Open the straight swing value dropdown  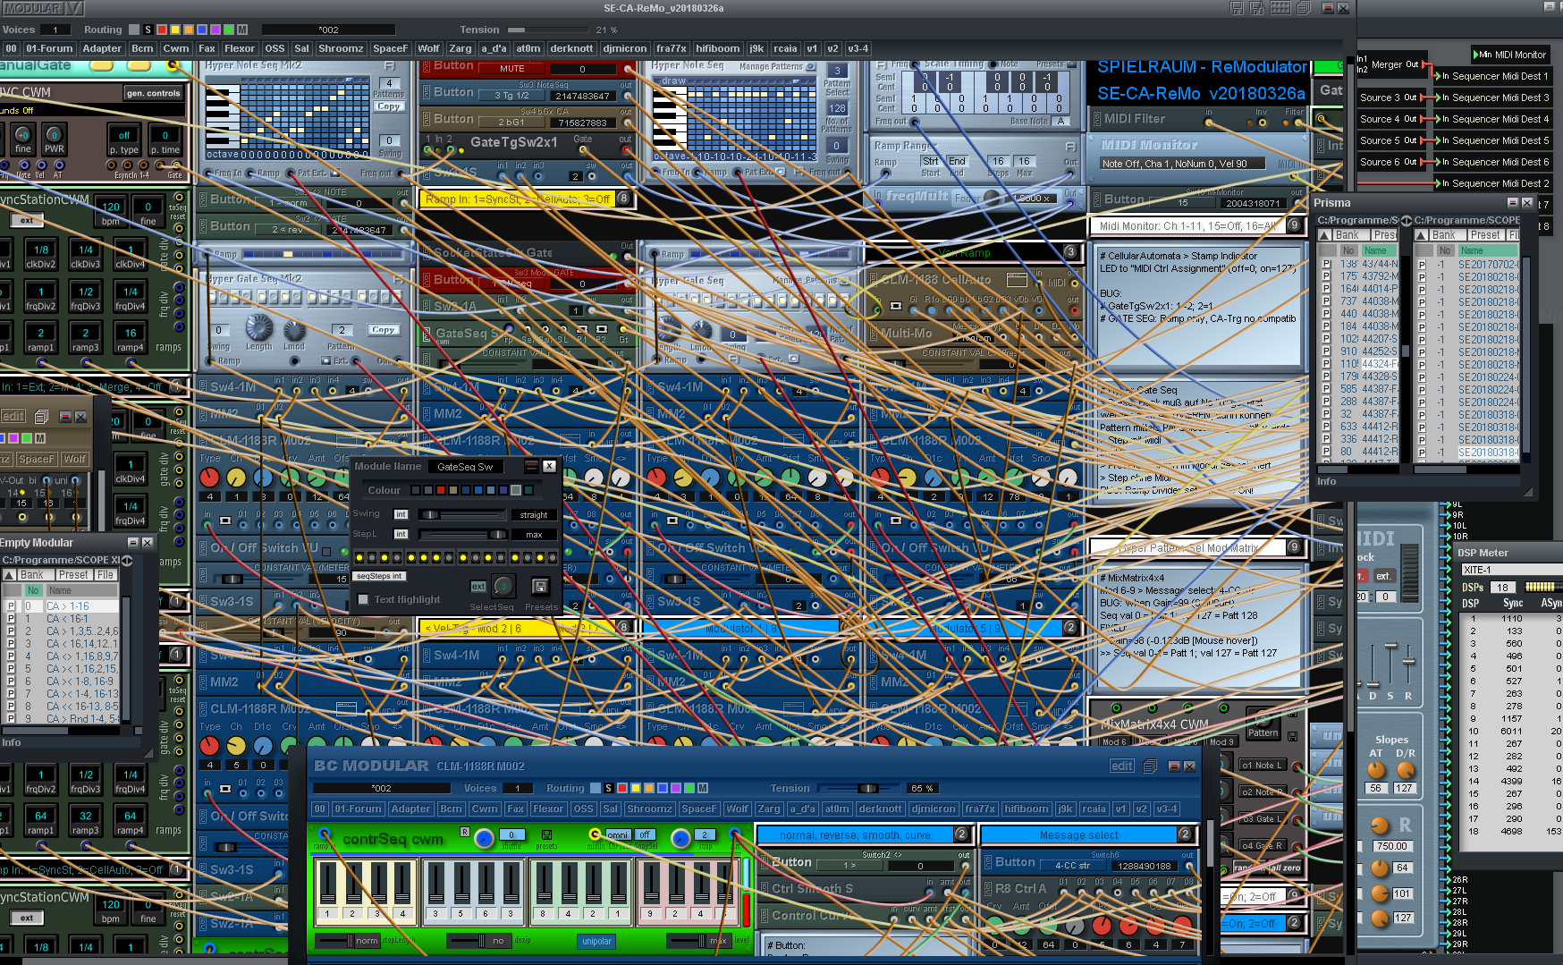534,515
